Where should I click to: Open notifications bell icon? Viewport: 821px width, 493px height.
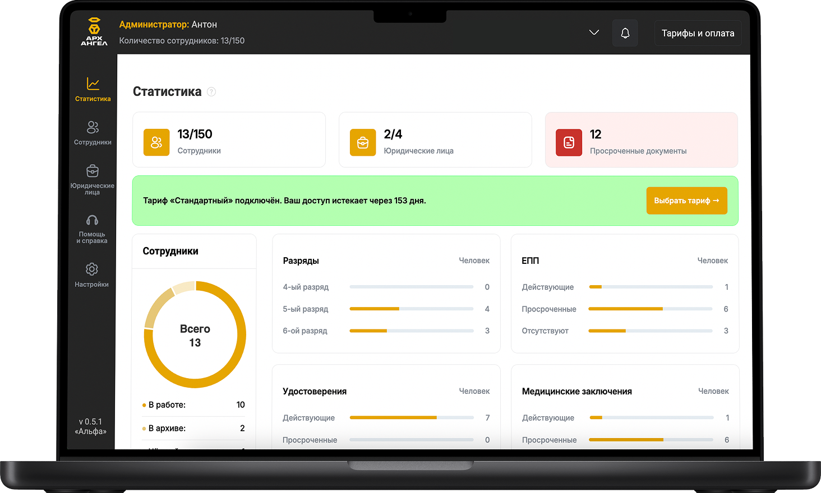click(625, 33)
